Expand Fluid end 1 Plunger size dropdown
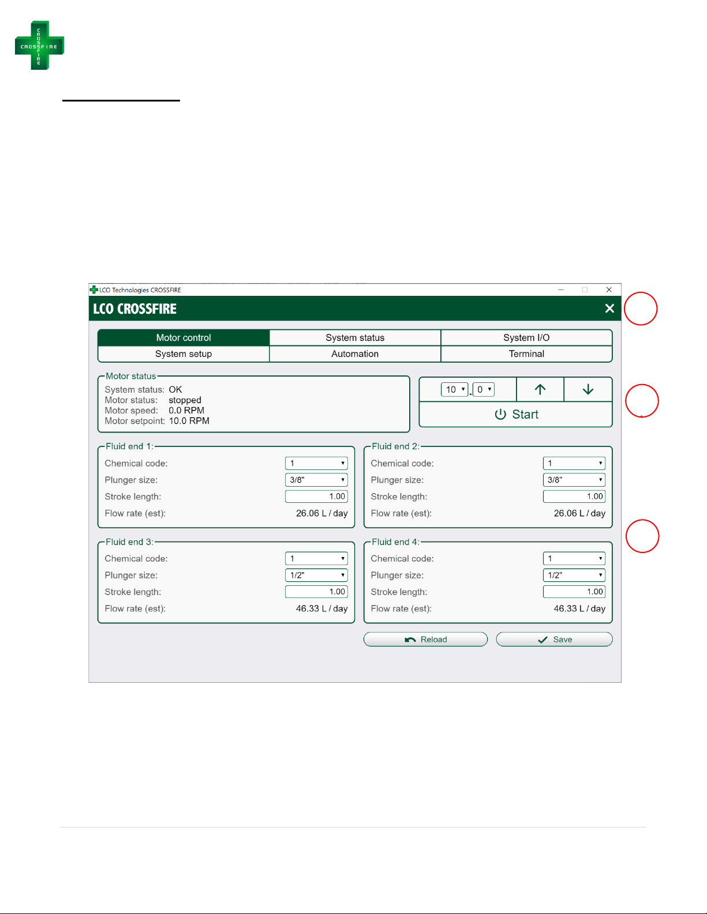 click(316, 480)
